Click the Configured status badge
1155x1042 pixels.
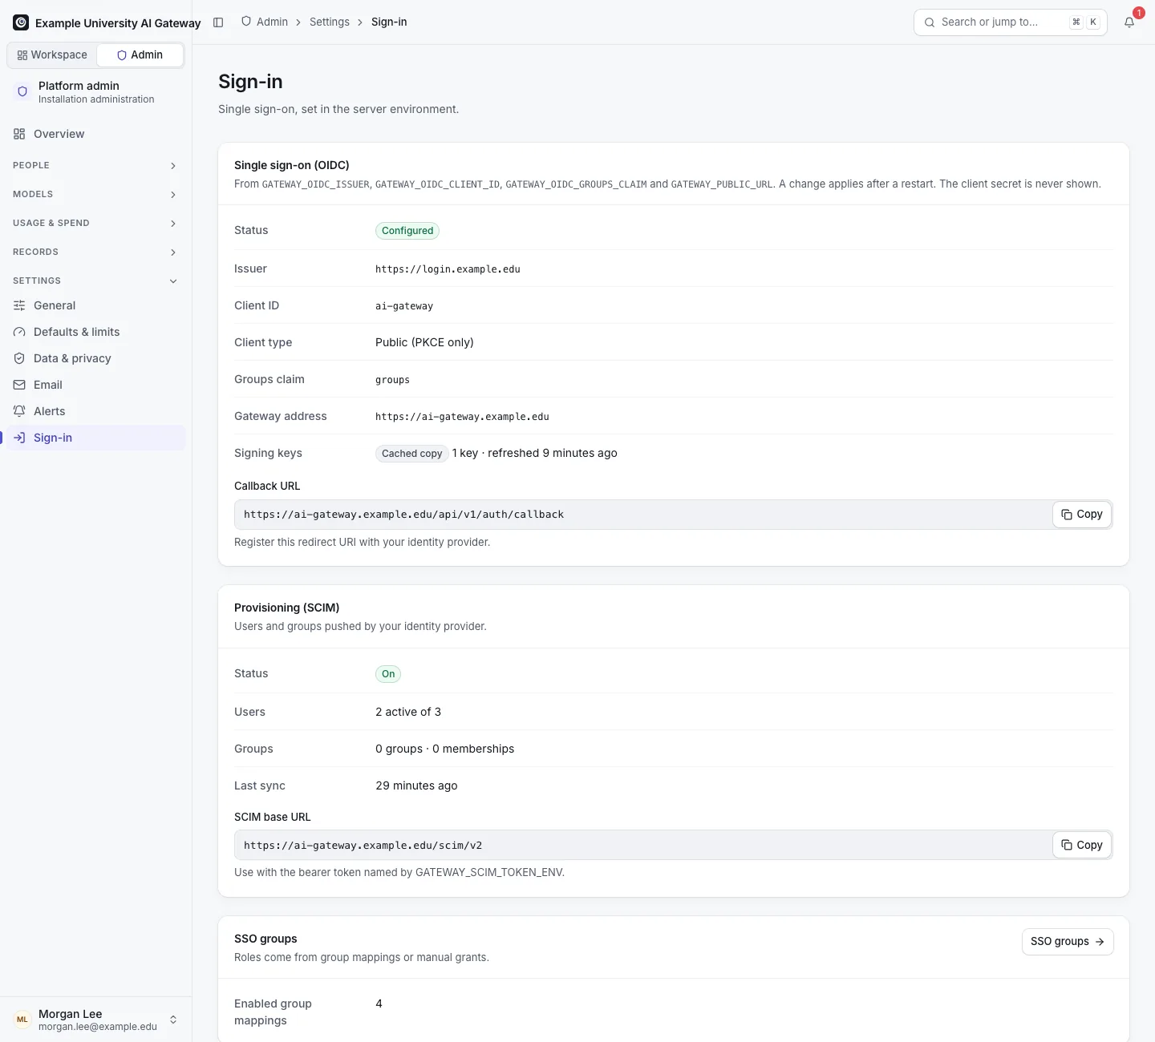pos(407,231)
